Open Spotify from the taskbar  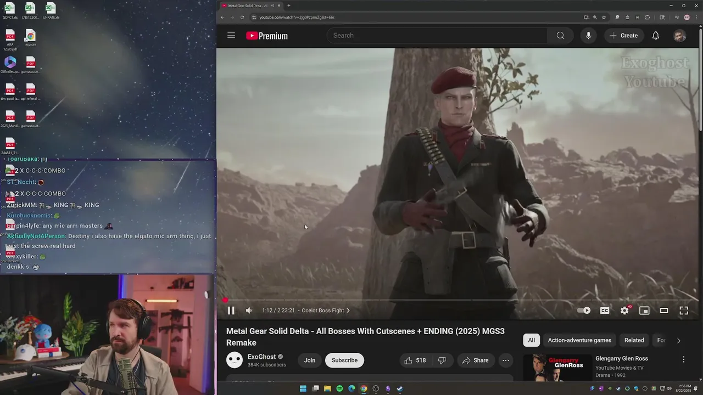pyautogui.click(x=339, y=388)
